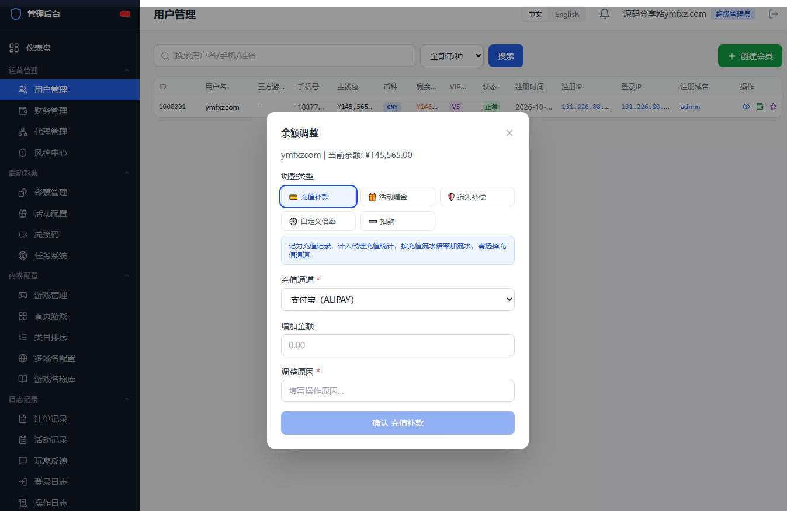The image size is (787, 511).
Task: Click the logout icon in the header
Action: [x=774, y=14]
